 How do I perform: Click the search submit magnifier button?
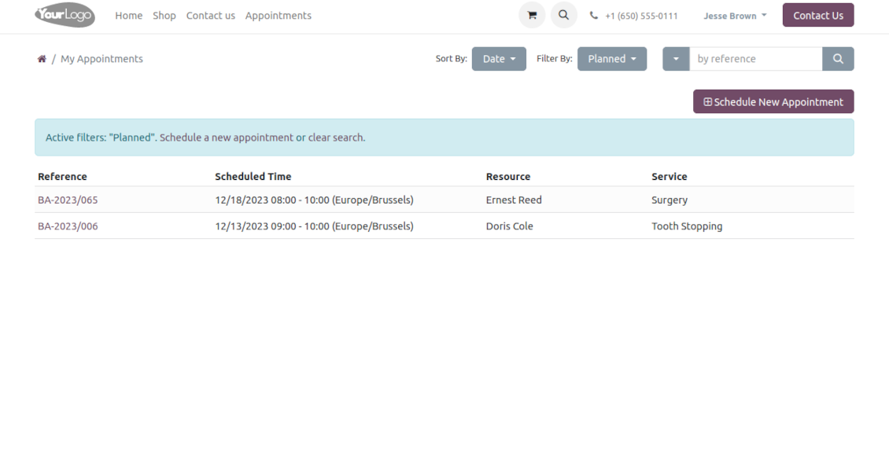(838, 59)
